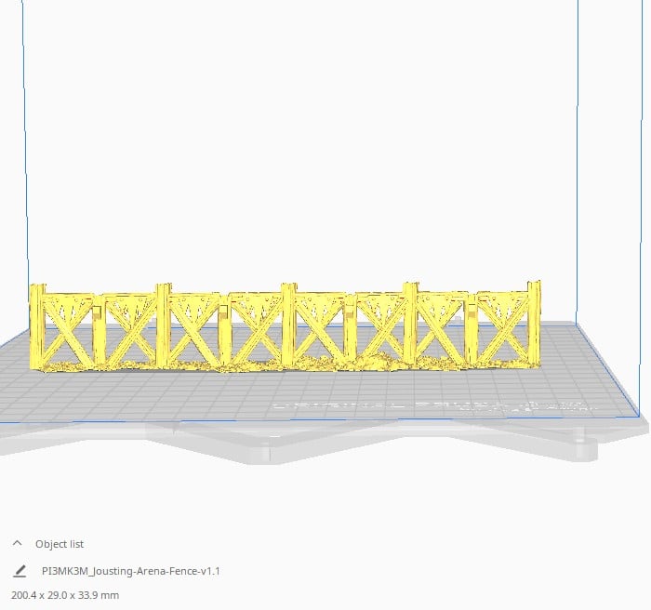Click the second X-brace panel from the left
Image resolution: width=651 pixels, height=610 pixels.
click(x=130, y=332)
